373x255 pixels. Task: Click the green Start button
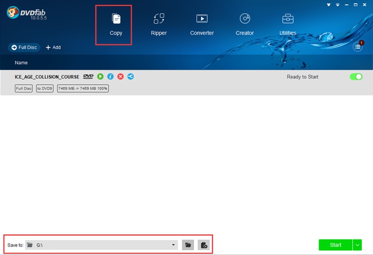click(x=335, y=245)
